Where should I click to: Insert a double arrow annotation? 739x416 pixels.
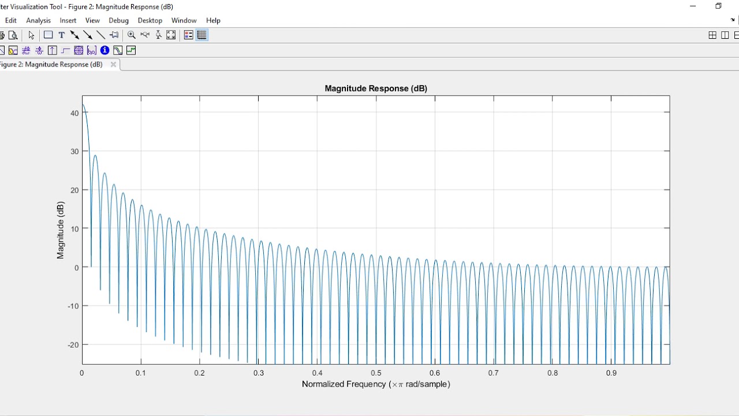coord(74,35)
